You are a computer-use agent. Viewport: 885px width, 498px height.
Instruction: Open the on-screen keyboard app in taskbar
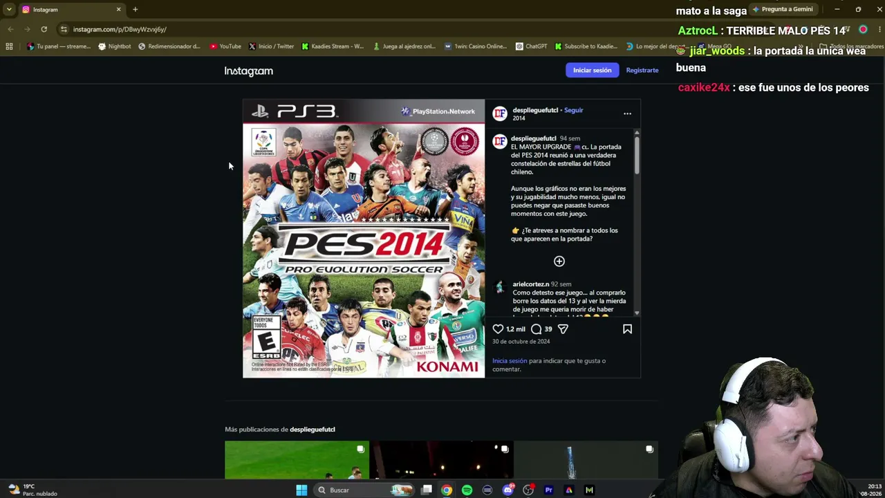[x=487, y=490]
